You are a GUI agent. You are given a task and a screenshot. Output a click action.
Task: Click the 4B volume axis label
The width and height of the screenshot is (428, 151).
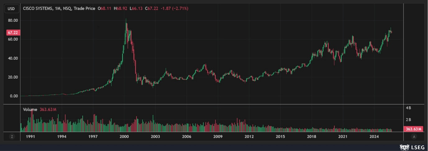(x=408, y=108)
